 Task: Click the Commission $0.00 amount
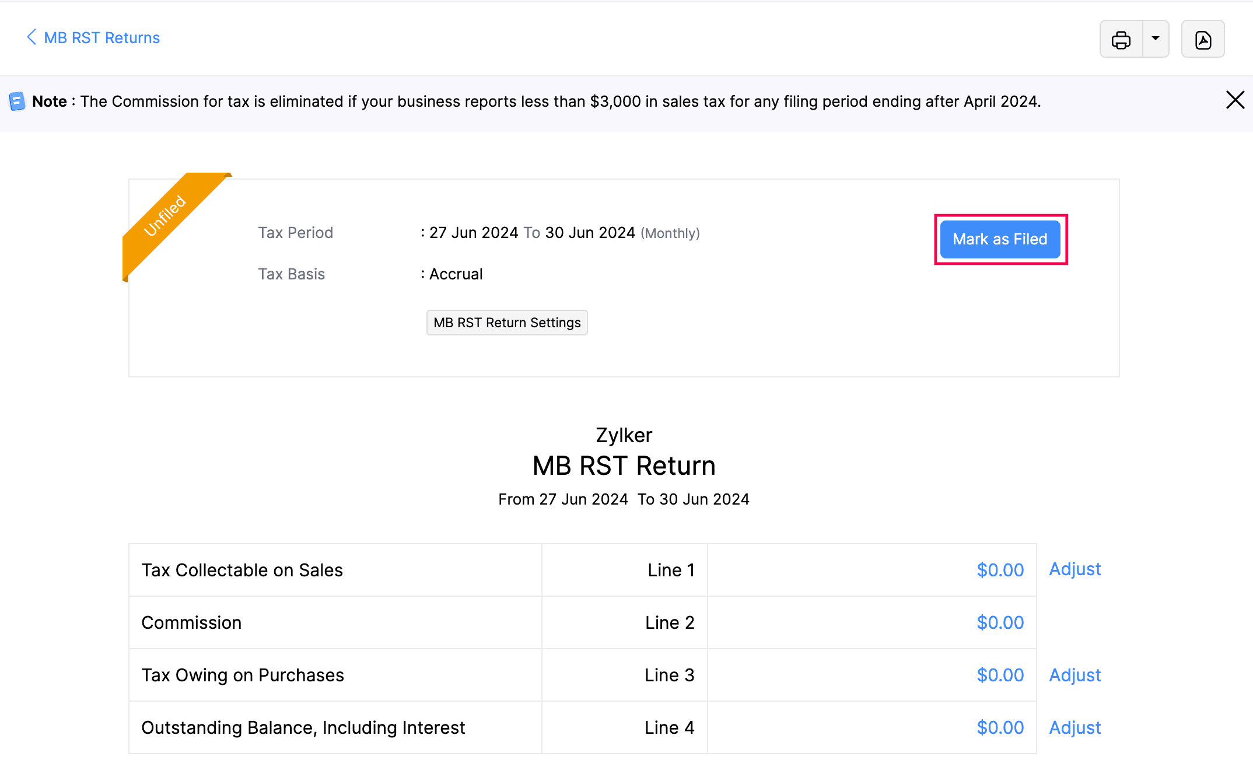point(1000,622)
